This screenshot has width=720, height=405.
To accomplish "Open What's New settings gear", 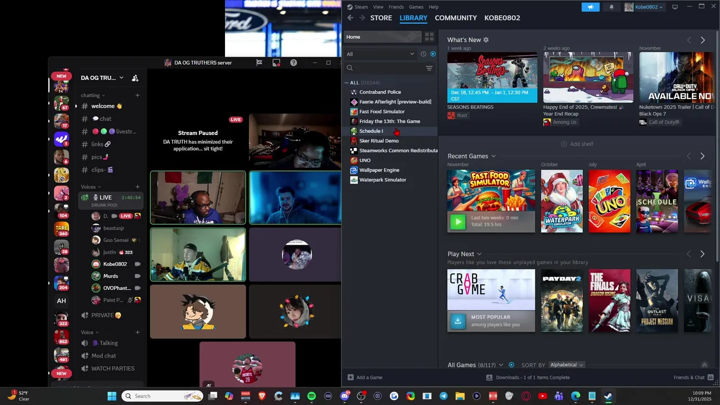I will coord(486,40).
